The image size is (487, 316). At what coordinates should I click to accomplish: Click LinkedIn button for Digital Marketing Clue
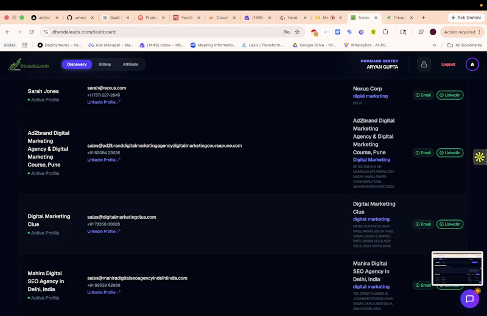pyautogui.click(x=450, y=224)
